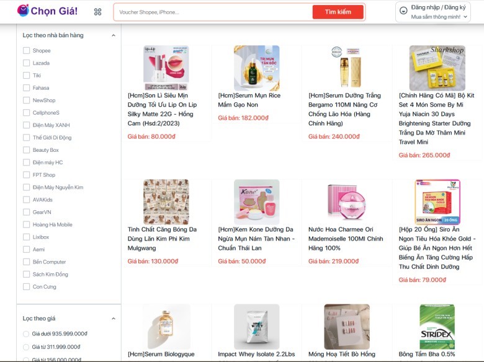Open the Siro Ăn Ngon product image
Screen dimensions: 484x362
437,202
